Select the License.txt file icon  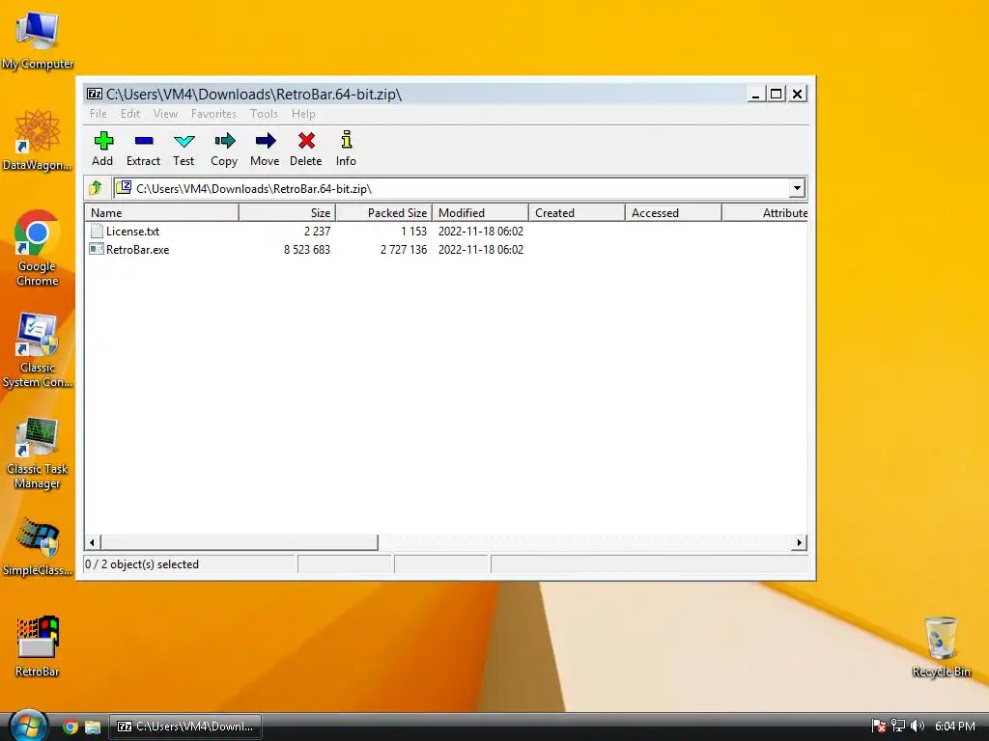coord(97,231)
